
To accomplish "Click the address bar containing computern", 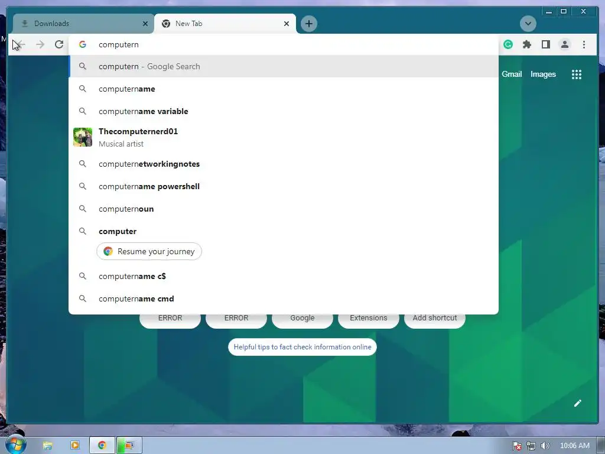I will [x=284, y=44].
